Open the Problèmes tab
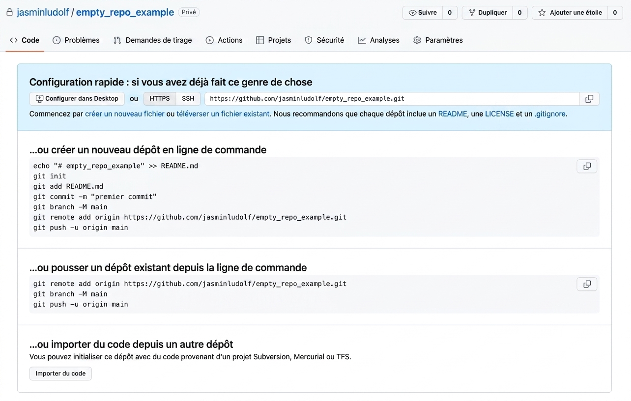Screen dimensions: 631x401 [76, 40]
